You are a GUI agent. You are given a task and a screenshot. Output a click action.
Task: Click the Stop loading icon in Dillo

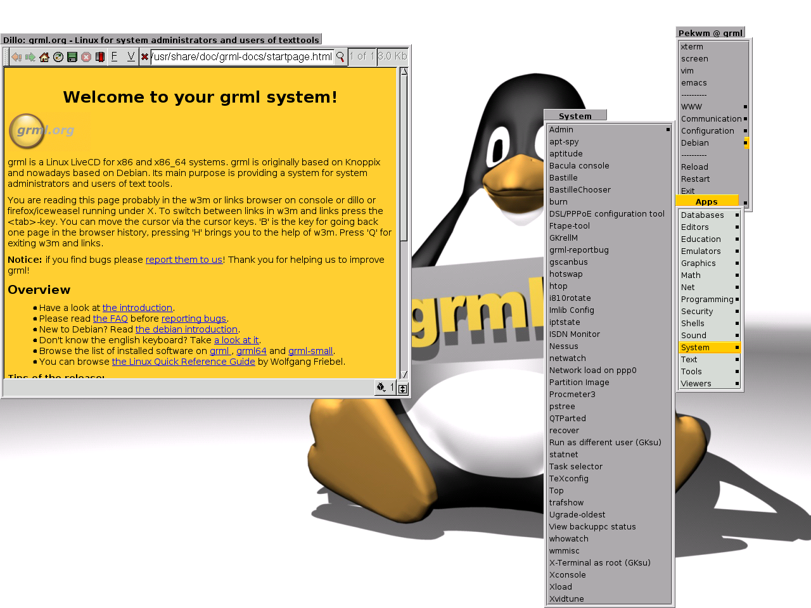coord(86,57)
